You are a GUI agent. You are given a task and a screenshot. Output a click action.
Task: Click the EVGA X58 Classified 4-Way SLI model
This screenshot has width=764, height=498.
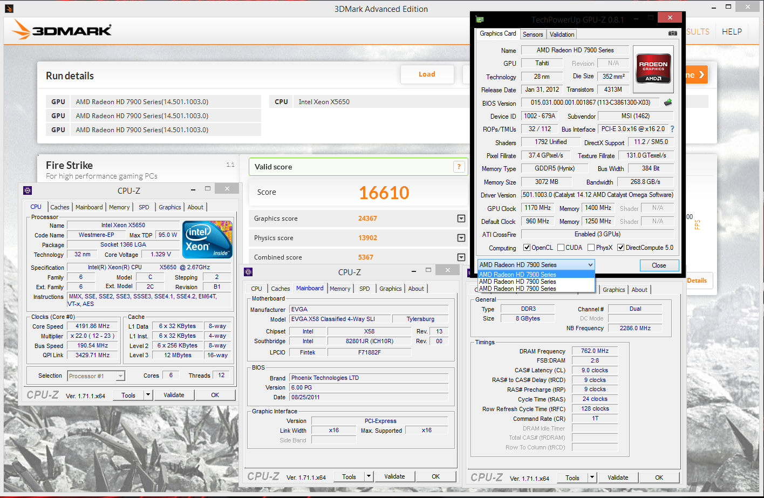click(339, 319)
